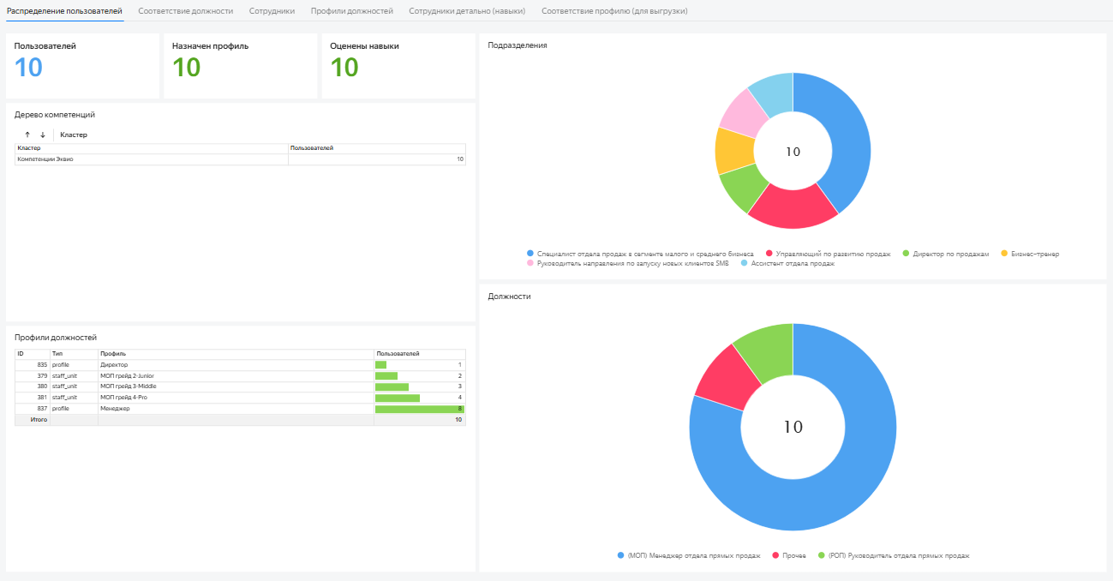Viewport: 1113px width, 581px height.
Task: Open the Соответствие должности tab
Action: [x=185, y=11]
